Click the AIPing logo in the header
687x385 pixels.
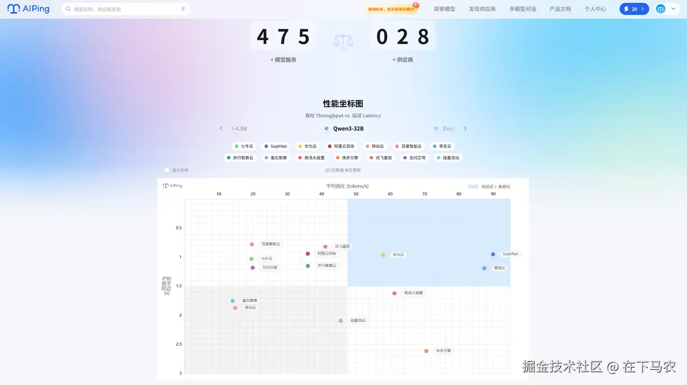tap(29, 9)
